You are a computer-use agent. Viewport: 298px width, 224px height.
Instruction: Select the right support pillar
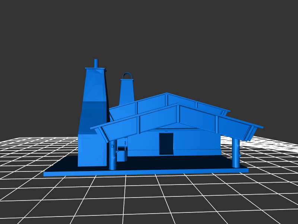coord(236,153)
